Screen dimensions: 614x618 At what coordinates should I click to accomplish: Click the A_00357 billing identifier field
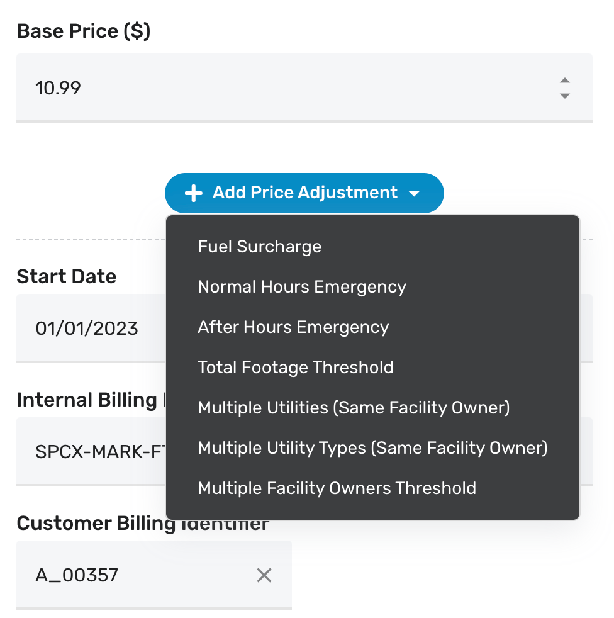[x=126, y=575]
